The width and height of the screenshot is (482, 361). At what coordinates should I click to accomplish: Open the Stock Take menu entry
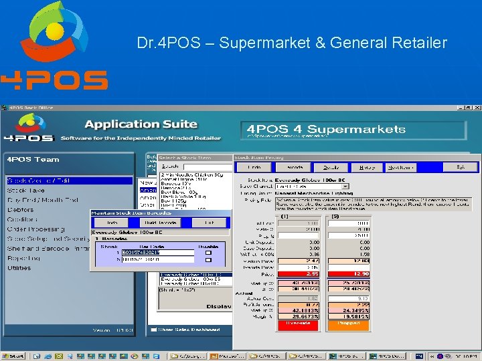tap(26, 191)
